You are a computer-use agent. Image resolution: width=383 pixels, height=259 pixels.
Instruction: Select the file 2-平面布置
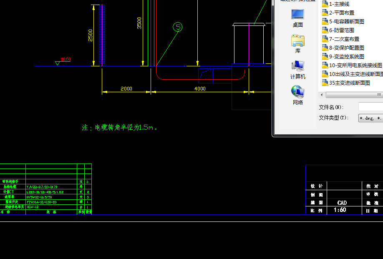click(338, 13)
